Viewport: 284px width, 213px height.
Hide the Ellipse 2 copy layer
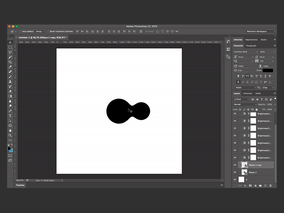(x=235, y=165)
